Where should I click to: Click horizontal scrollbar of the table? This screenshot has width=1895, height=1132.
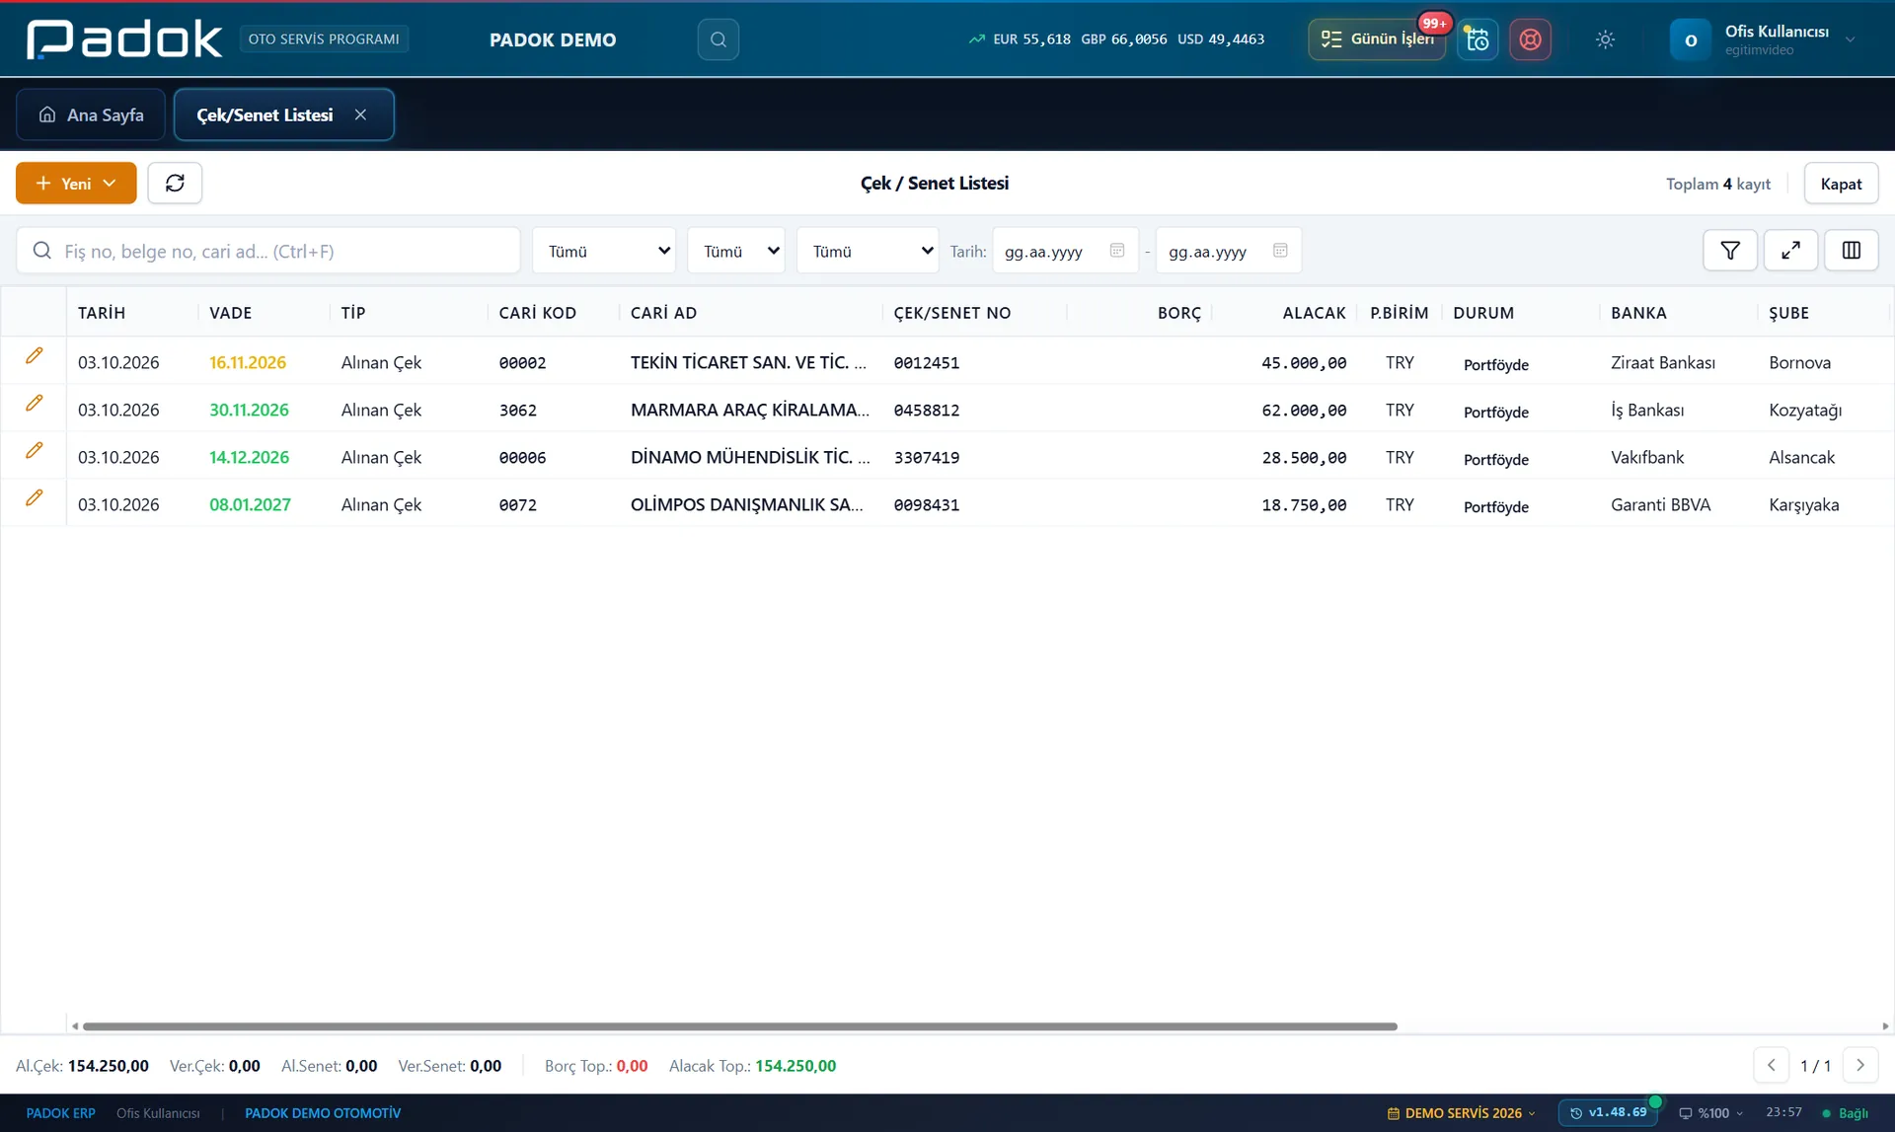pyautogui.click(x=740, y=1026)
